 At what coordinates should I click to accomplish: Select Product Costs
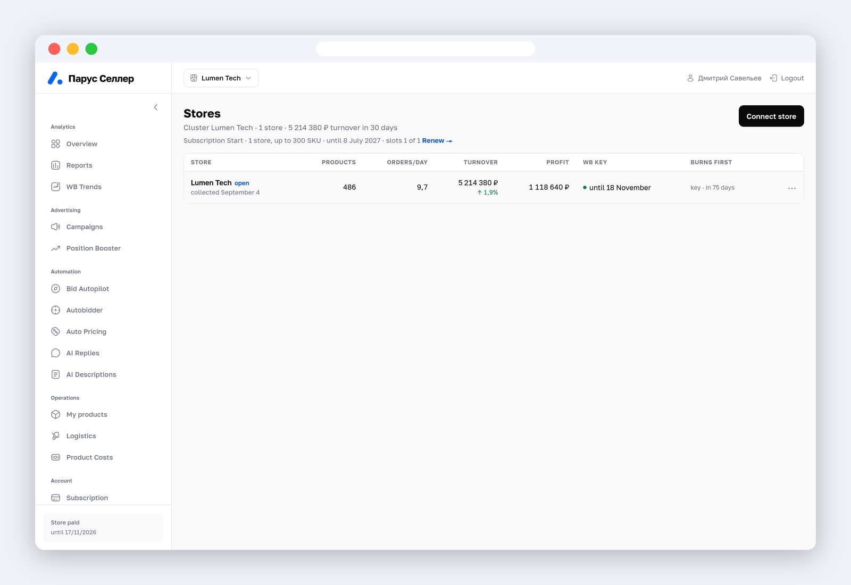pyautogui.click(x=90, y=457)
